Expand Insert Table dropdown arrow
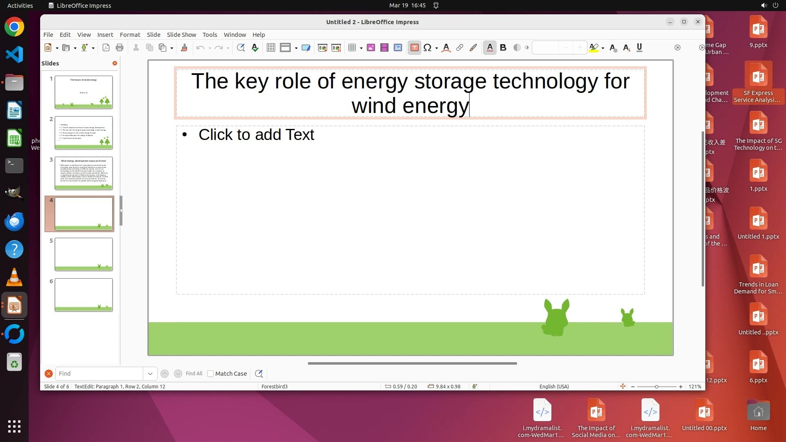This screenshot has width=786, height=442. pyautogui.click(x=361, y=48)
